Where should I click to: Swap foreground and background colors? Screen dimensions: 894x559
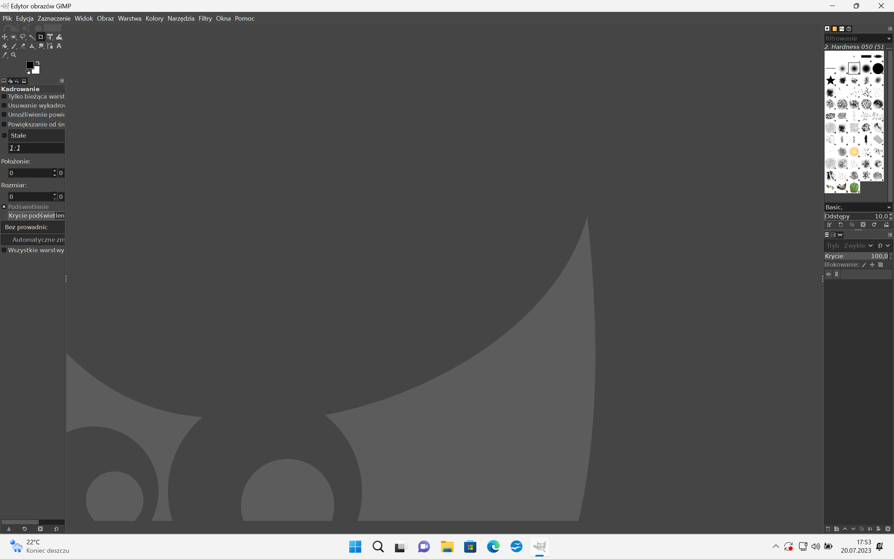(38, 62)
